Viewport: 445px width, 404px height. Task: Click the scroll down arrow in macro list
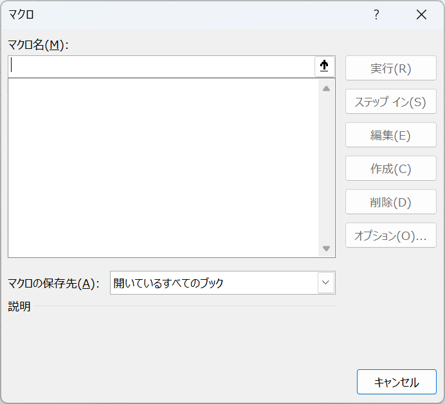[326, 248]
